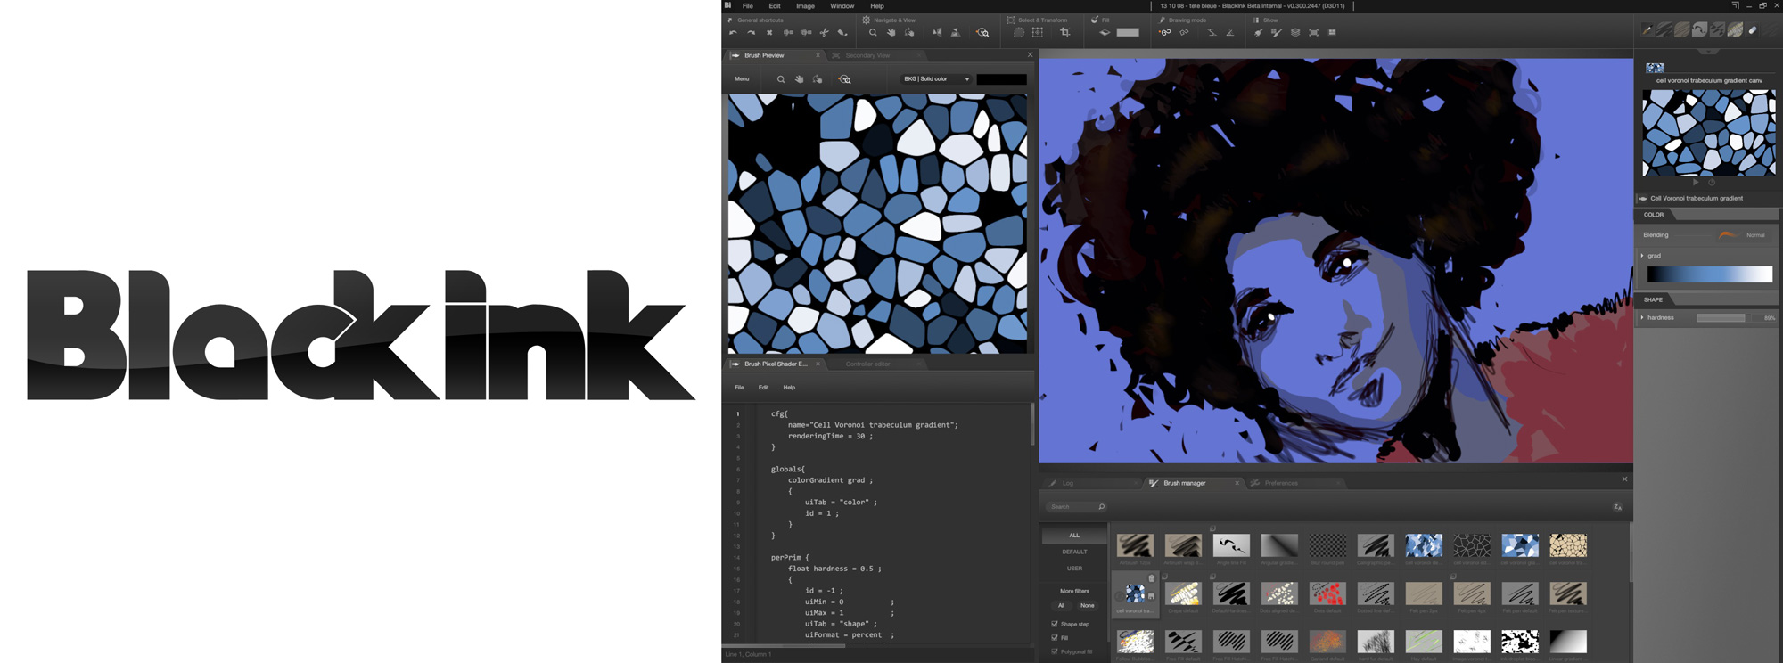Click the Menu button in Brush Preview
Image resolution: width=1783 pixels, height=663 pixels.
(742, 79)
